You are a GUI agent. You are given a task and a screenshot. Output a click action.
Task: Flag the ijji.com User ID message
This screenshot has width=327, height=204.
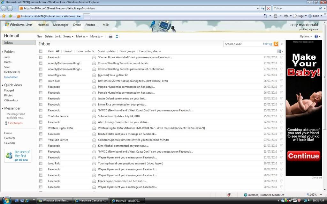[x=281, y=75]
